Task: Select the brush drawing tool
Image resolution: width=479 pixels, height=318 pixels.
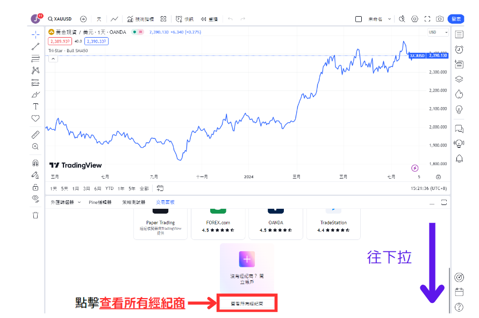Action: [35, 95]
